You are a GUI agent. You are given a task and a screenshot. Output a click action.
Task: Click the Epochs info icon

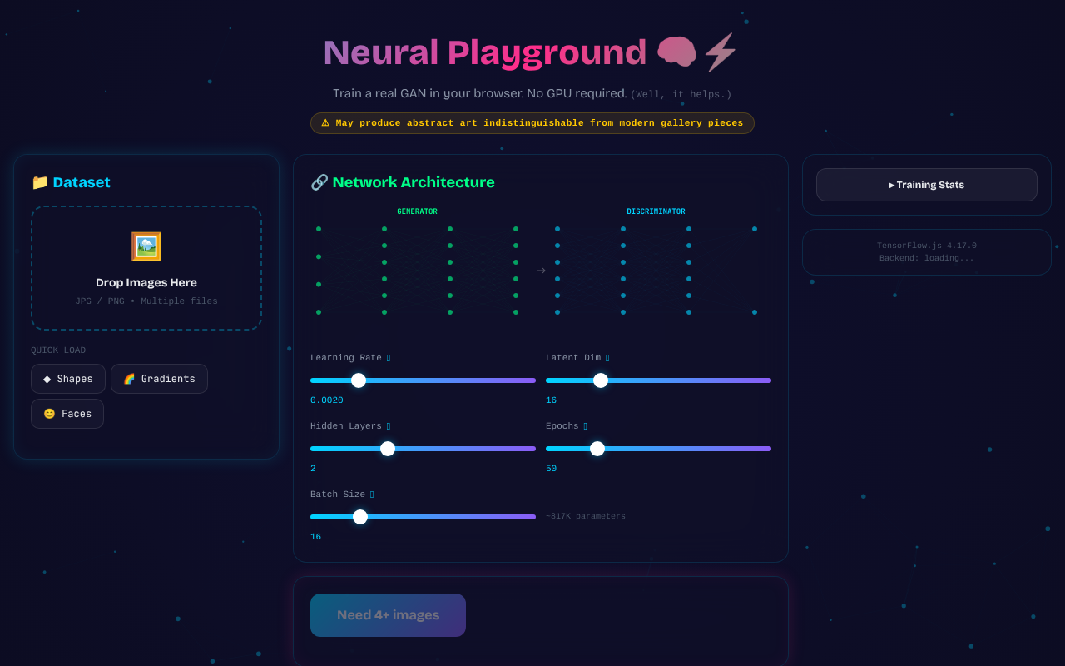click(585, 425)
